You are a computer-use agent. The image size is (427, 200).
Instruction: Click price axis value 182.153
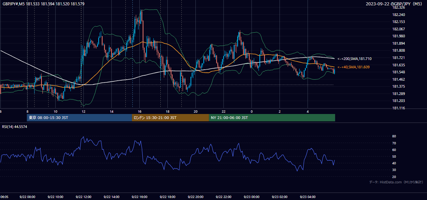(399, 22)
